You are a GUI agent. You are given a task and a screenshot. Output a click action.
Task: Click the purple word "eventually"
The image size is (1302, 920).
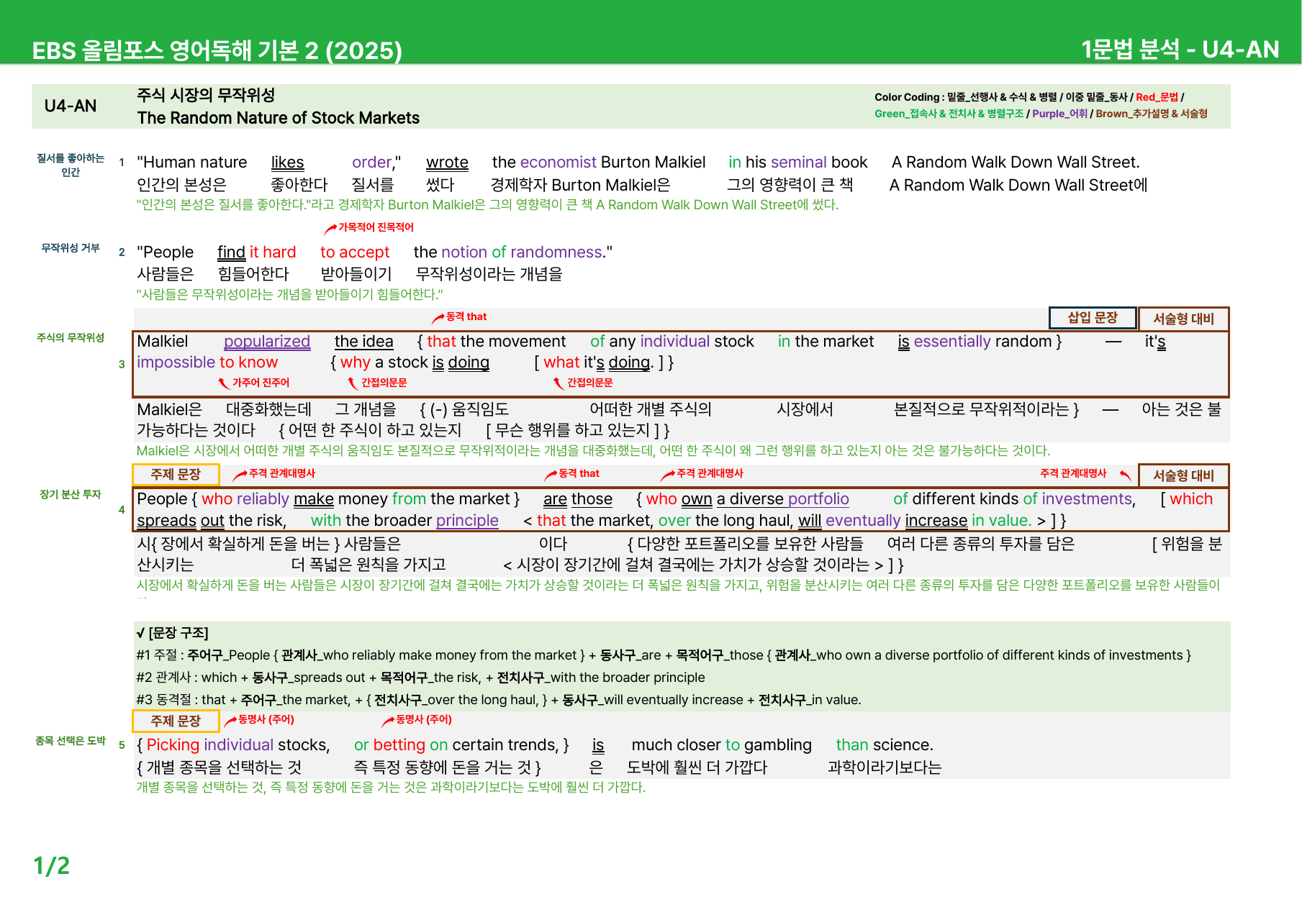coord(863,521)
